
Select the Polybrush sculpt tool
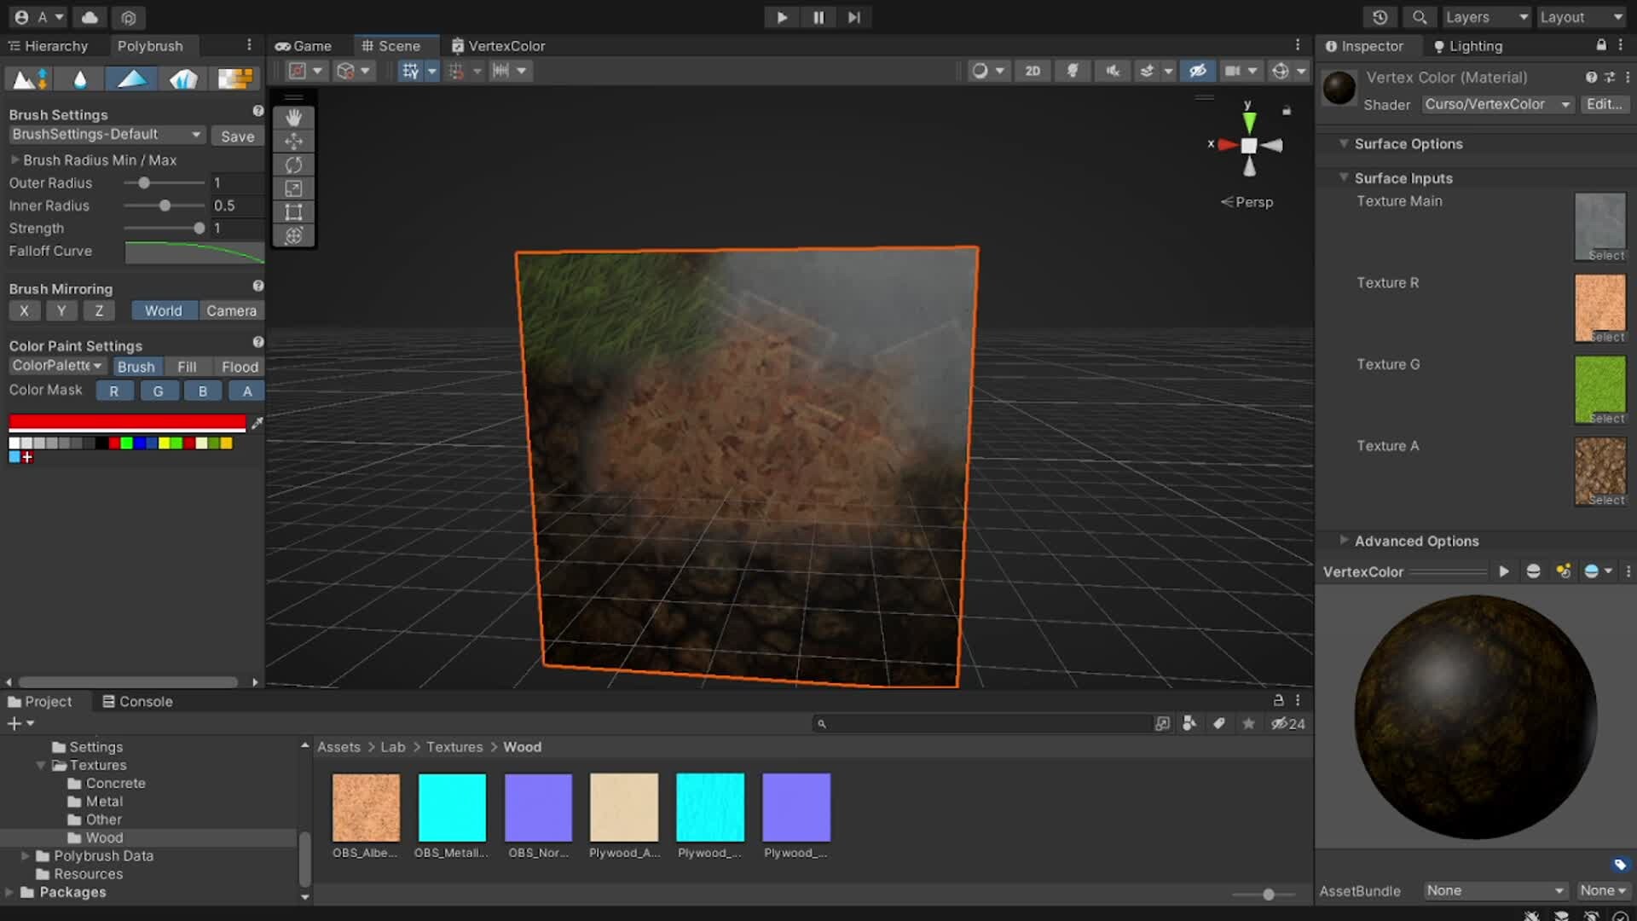(x=28, y=78)
